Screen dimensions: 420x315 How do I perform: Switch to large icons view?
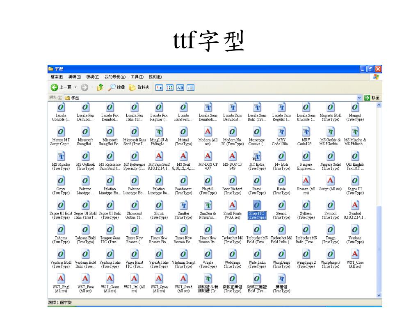point(159,88)
